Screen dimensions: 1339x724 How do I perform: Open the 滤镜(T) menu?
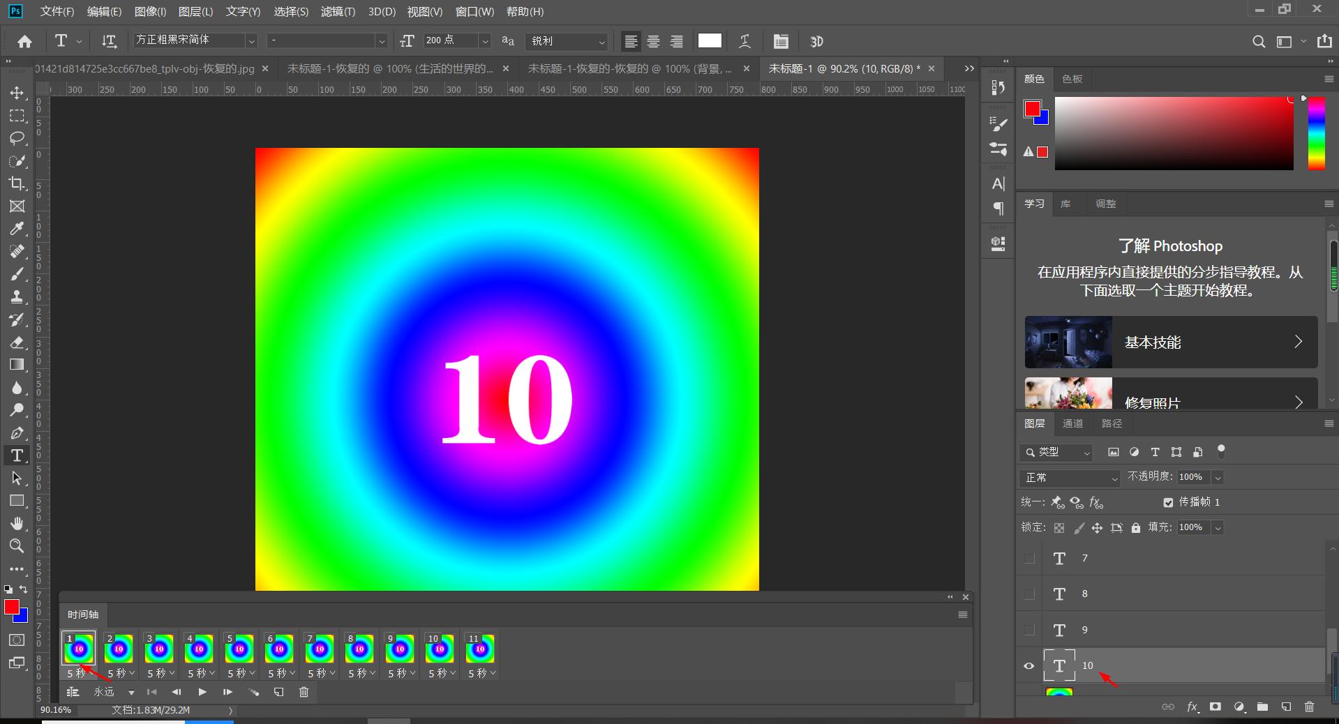(x=338, y=11)
